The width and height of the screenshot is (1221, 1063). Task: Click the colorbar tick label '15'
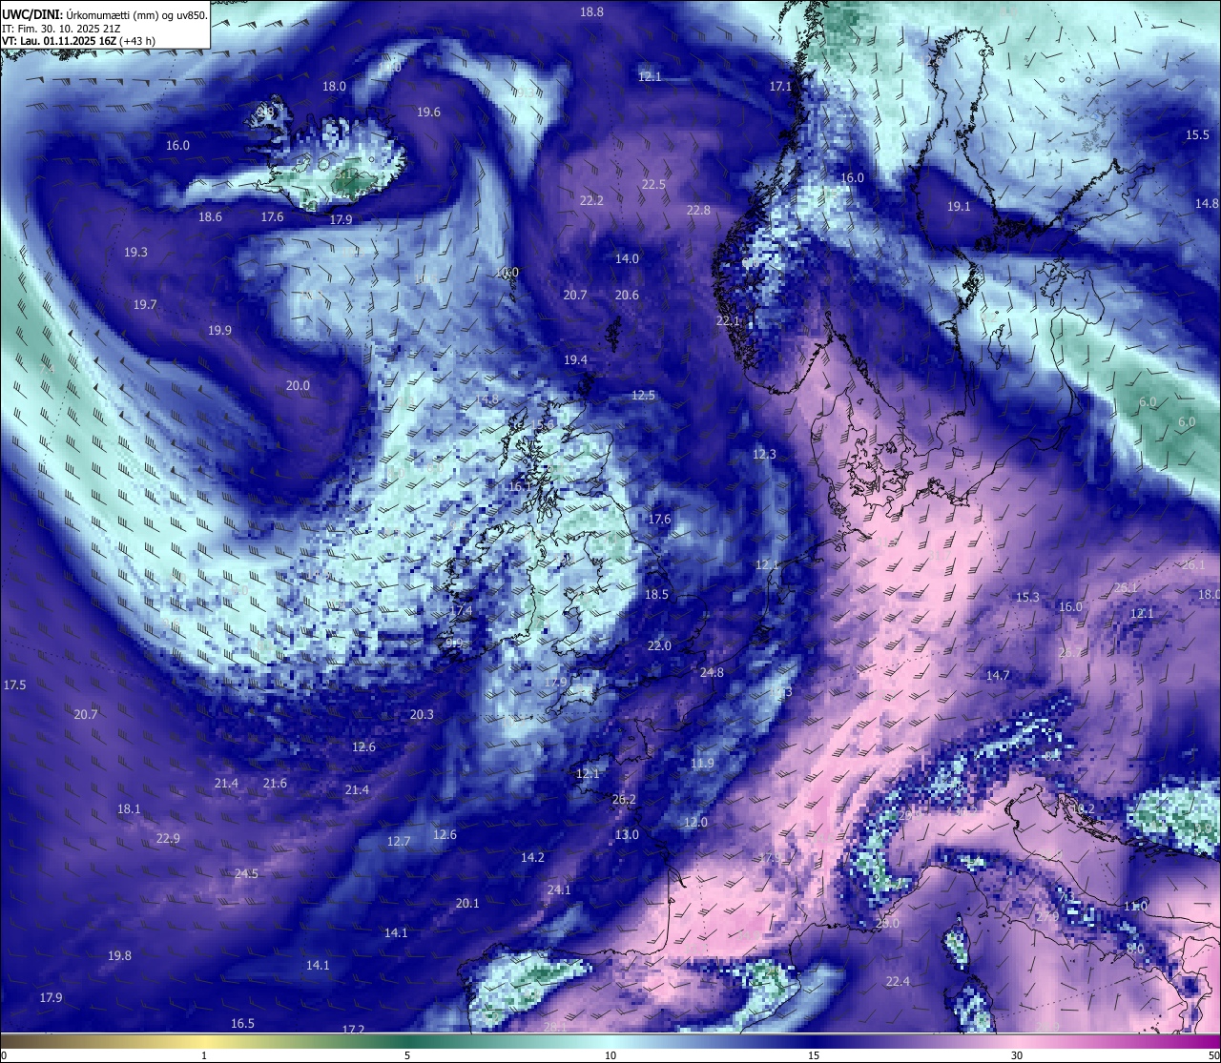(814, 1055)
